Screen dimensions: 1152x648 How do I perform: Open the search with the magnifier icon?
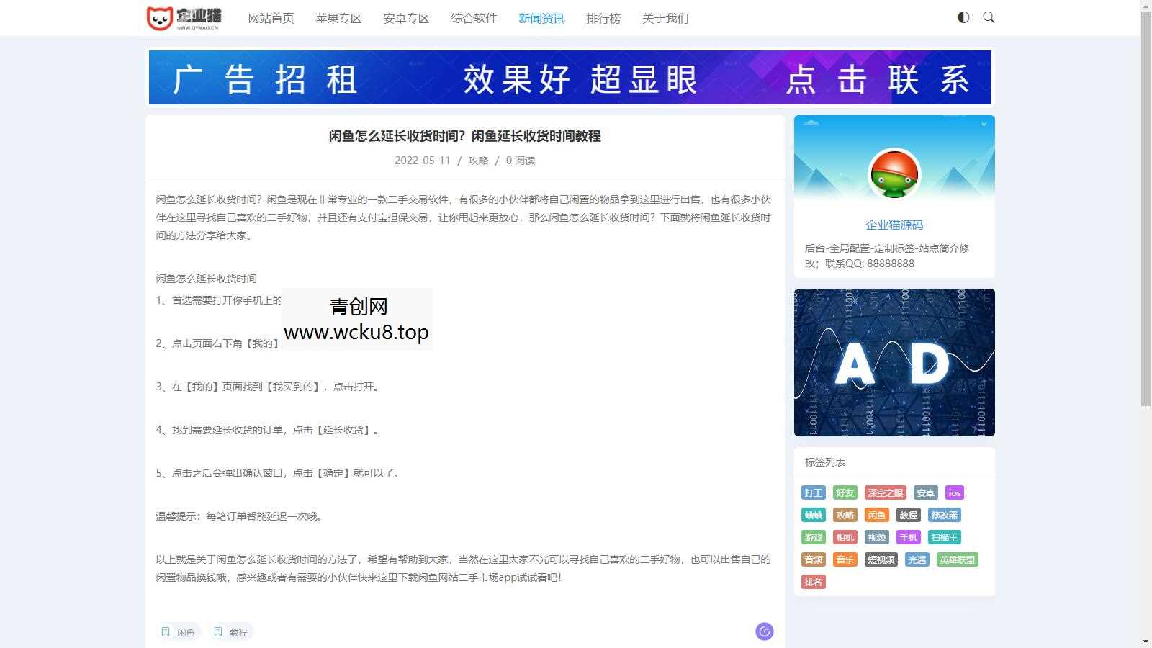(x=989, y=17)
